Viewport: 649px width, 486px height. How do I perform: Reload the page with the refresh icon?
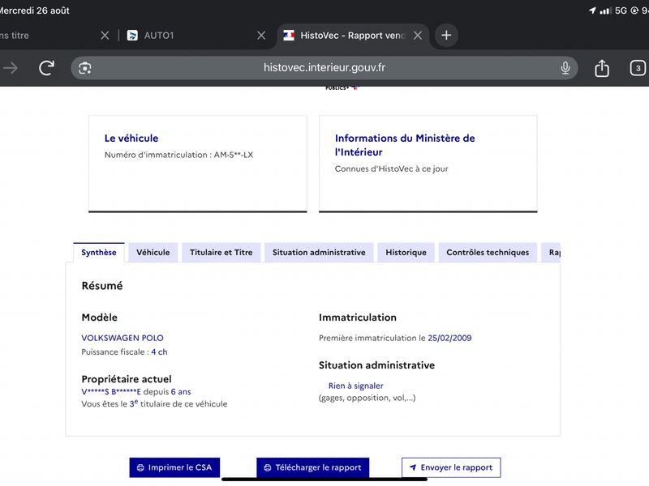[x=46, y=68]
